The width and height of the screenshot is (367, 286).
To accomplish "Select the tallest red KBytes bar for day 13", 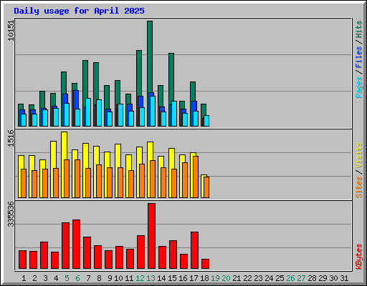I will 151,236.
